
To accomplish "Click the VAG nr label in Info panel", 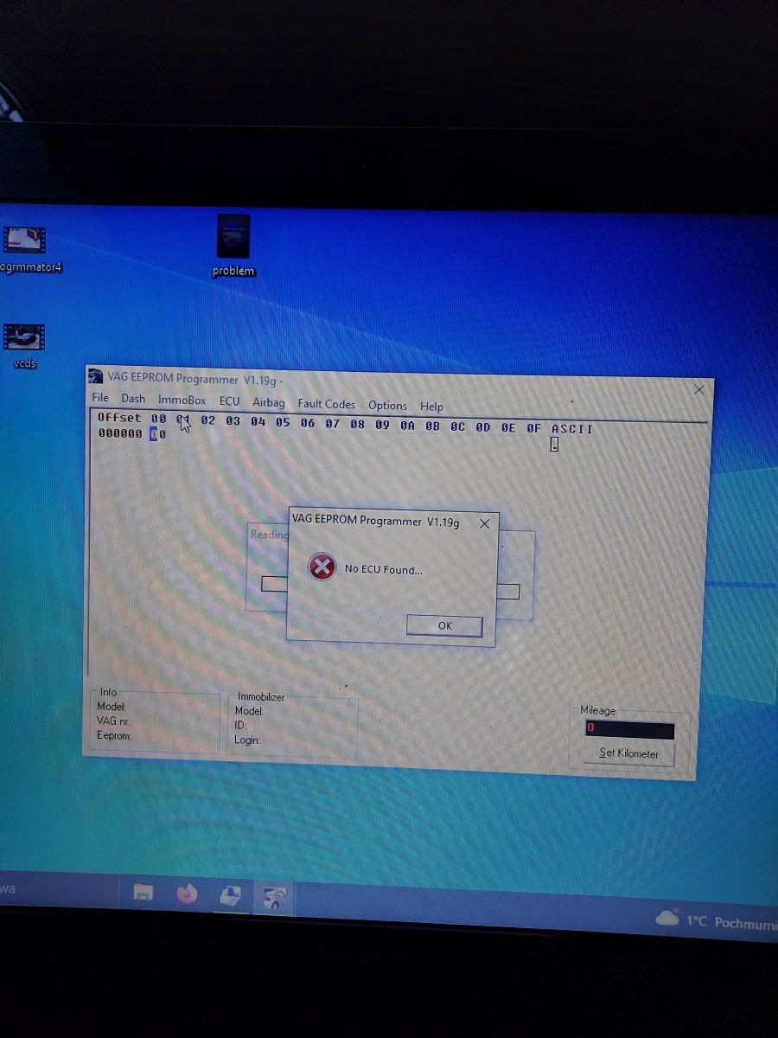I will 114,721.
